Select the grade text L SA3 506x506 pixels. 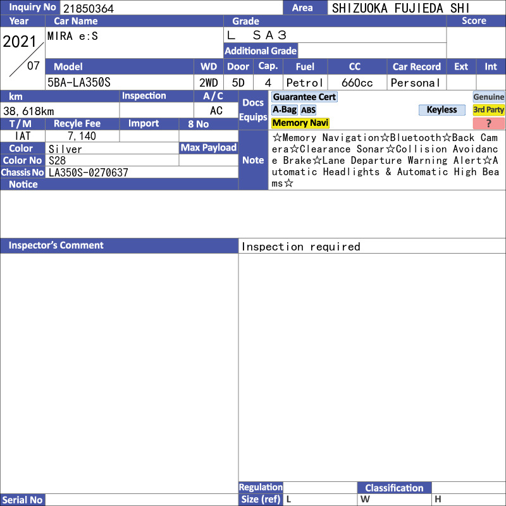(257, 35)
